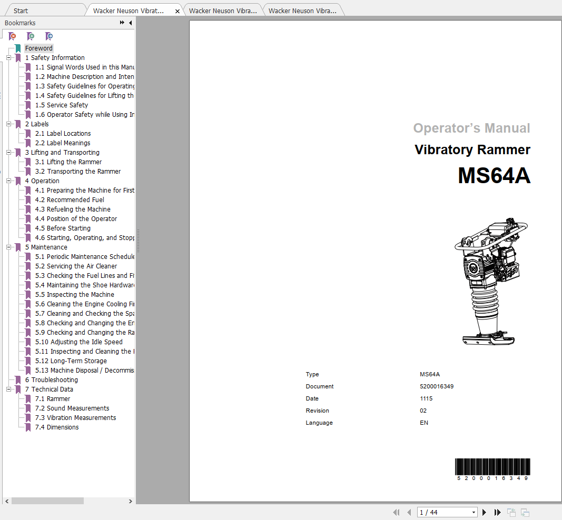Open 4.3 Refueling the Machine bookmark
Viewport: 562px width, 520px height.
(x=73, y=209)
